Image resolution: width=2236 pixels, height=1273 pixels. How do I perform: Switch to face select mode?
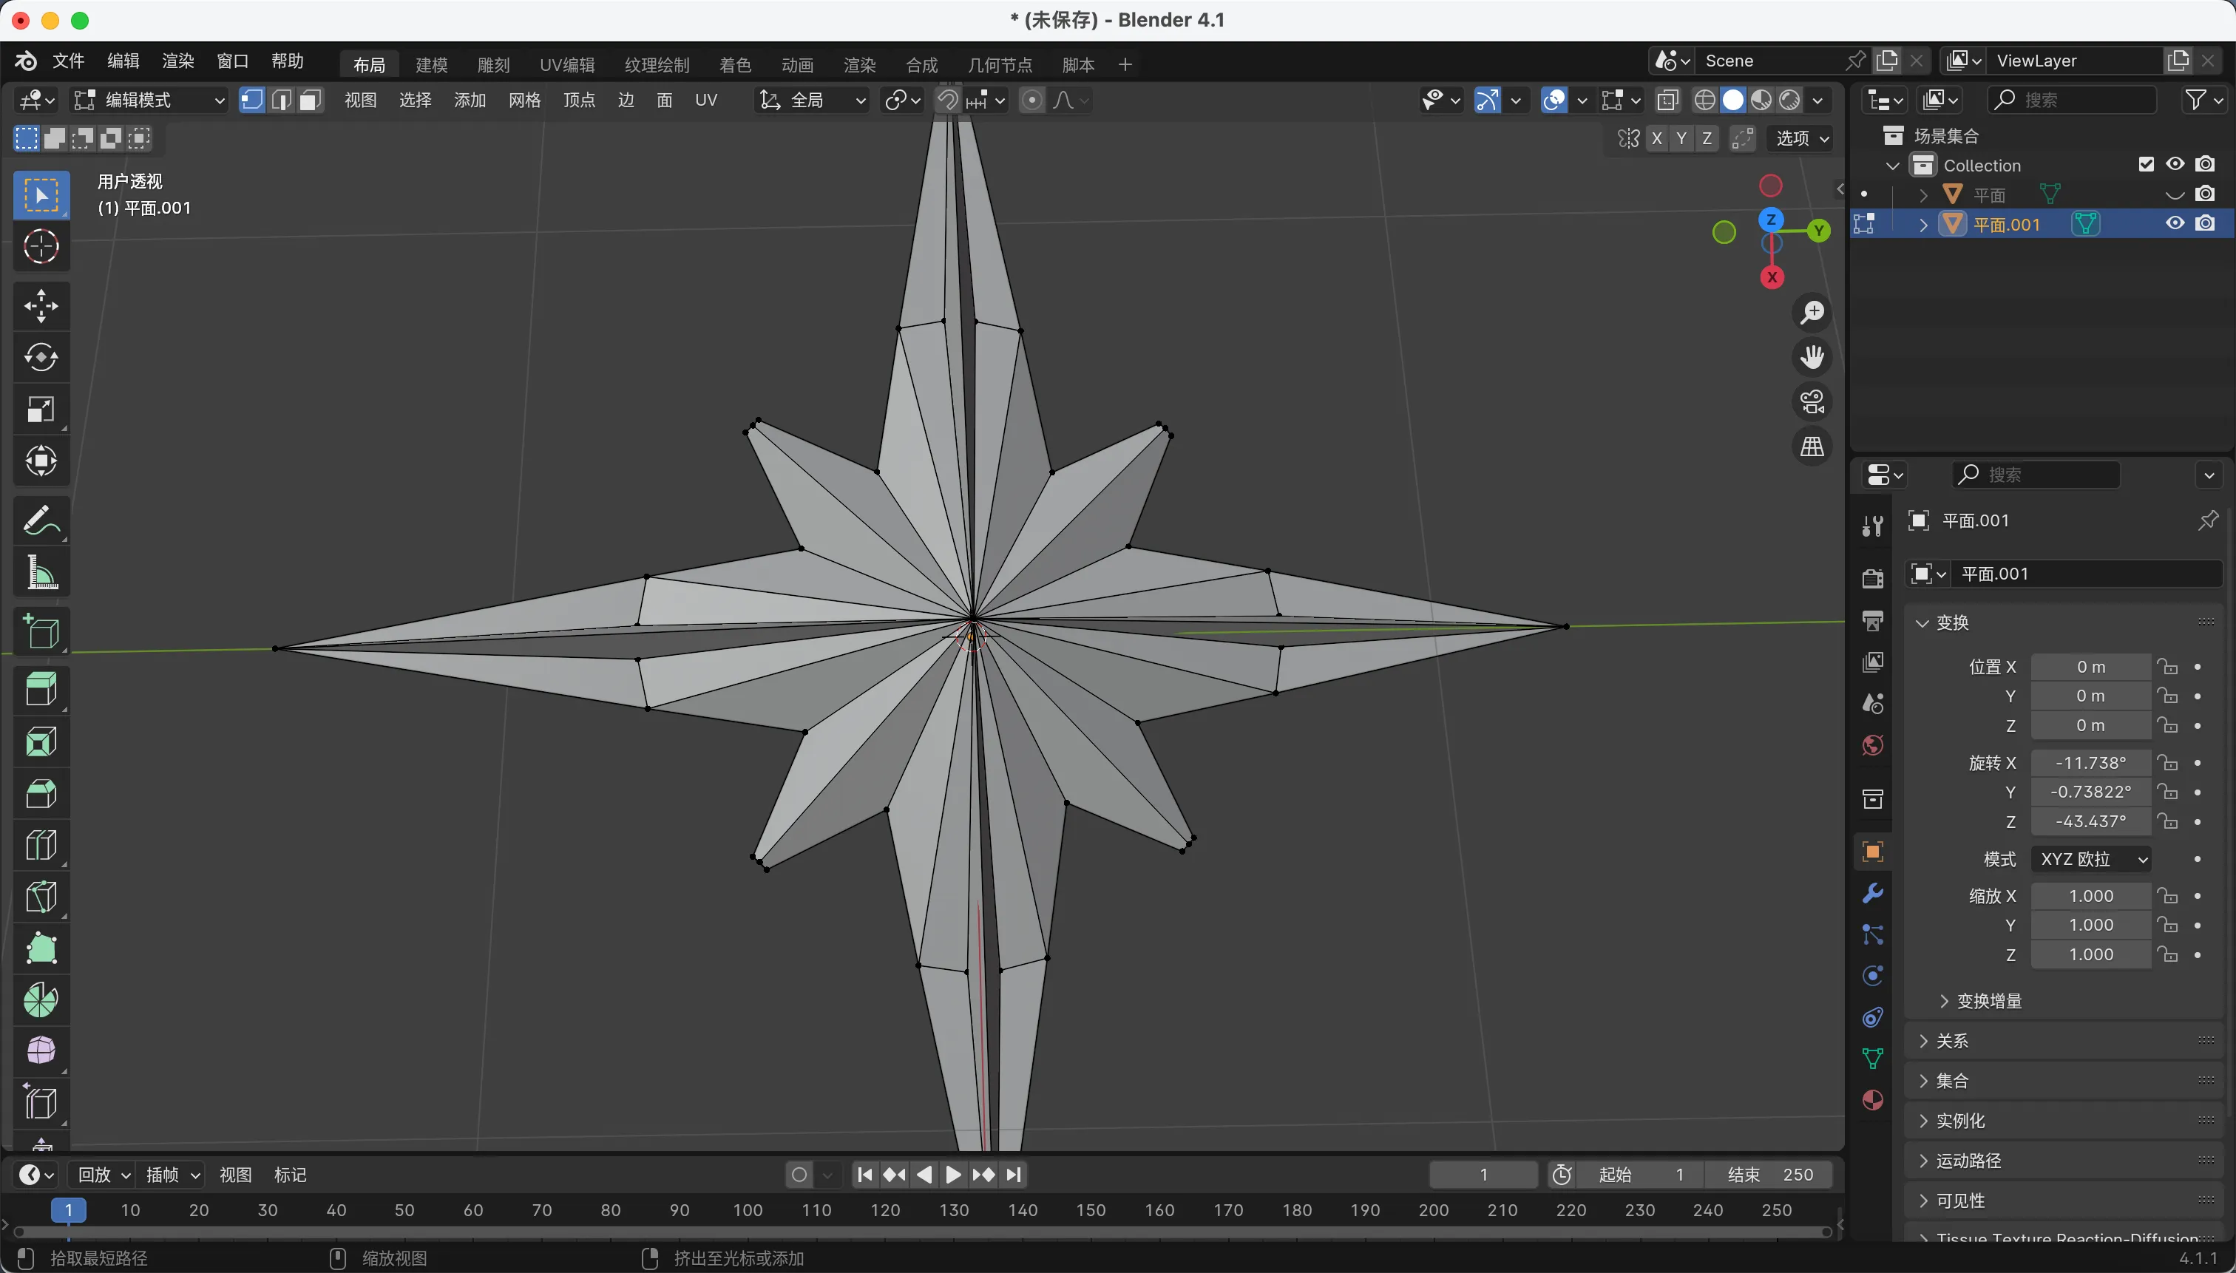pos(310,101)
